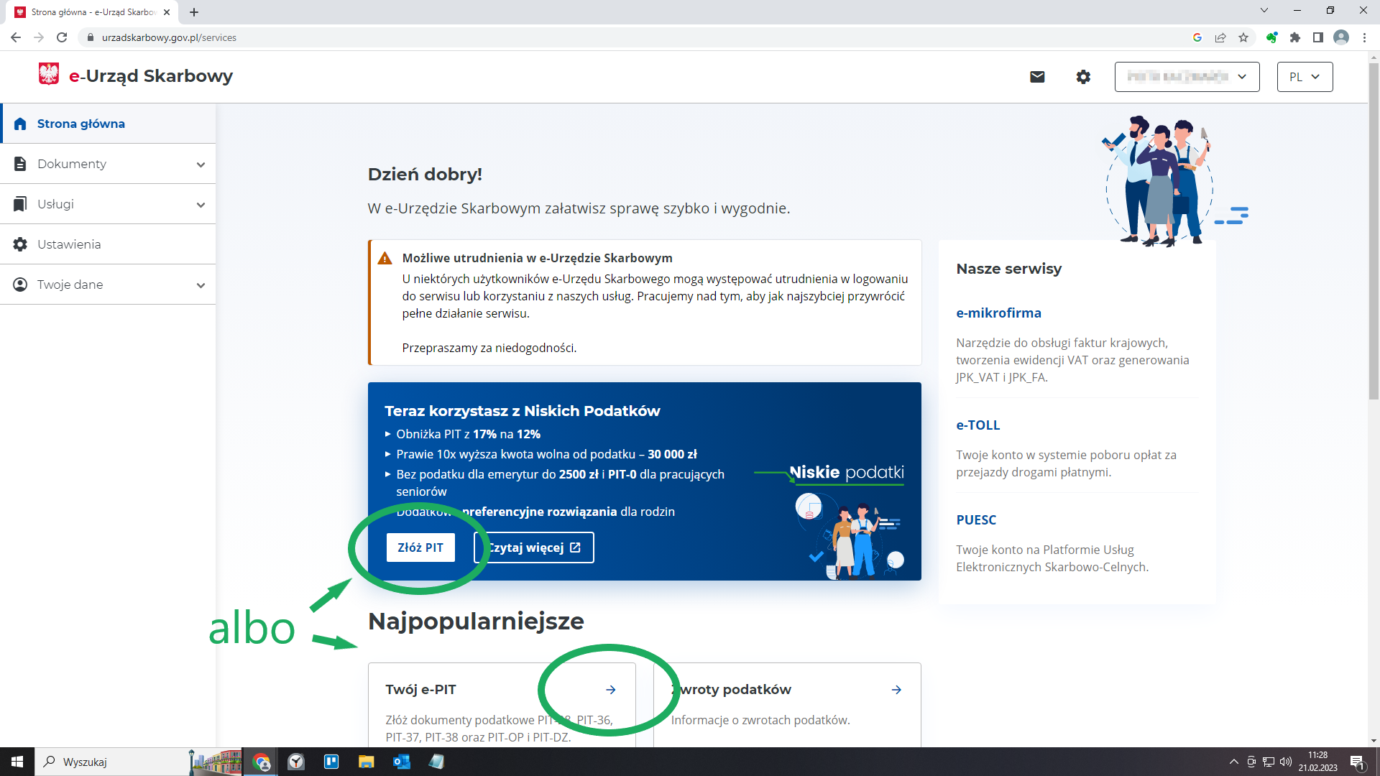Viewport: 1380px width, 776px height.
Task: Expand the Usługi menu chevron
Action: pos(201,205)
